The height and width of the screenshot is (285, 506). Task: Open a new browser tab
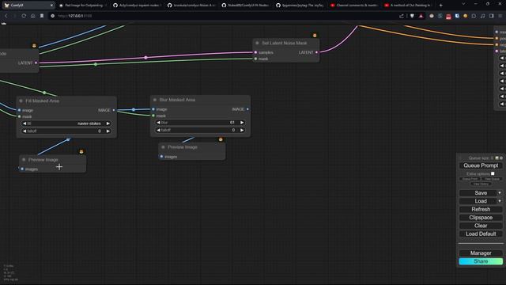[441, 6]
